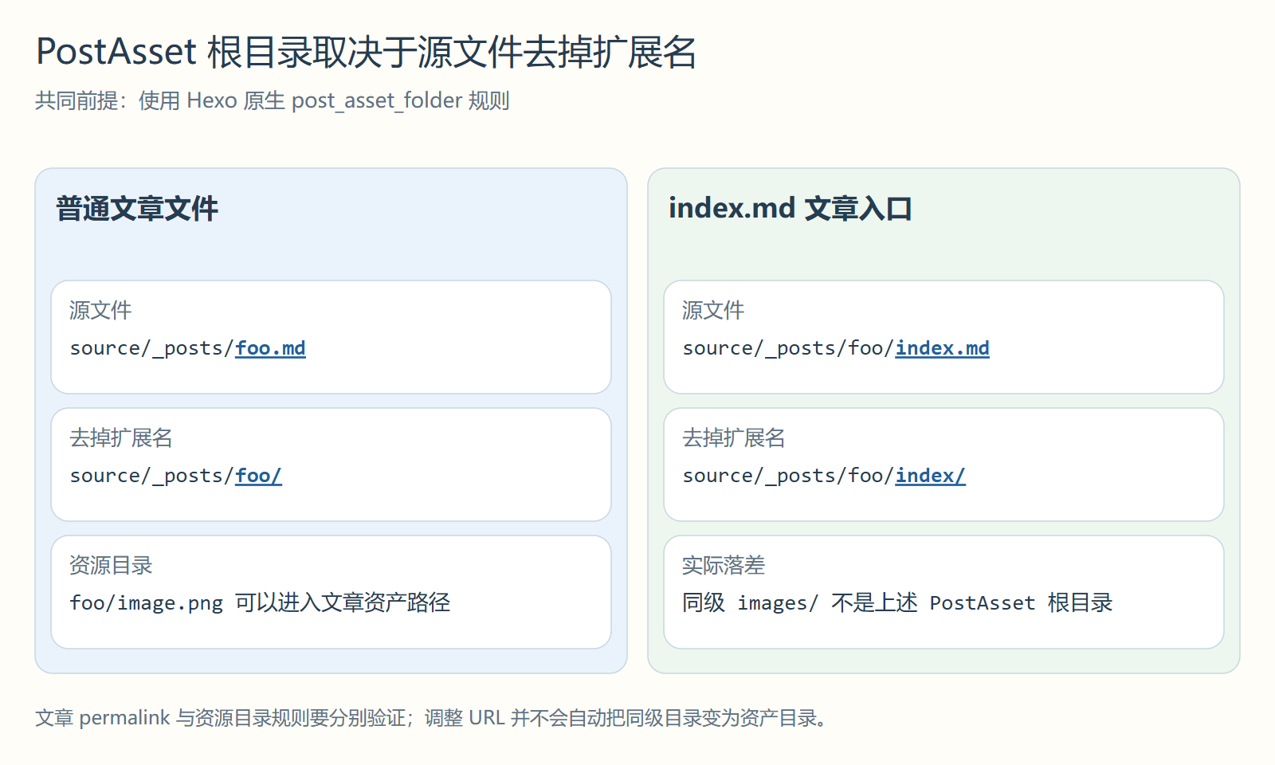Viewport: 1275px width, 765px height.
Task: Click the index.md 文章入口 card heading
Action: [790, 209]
